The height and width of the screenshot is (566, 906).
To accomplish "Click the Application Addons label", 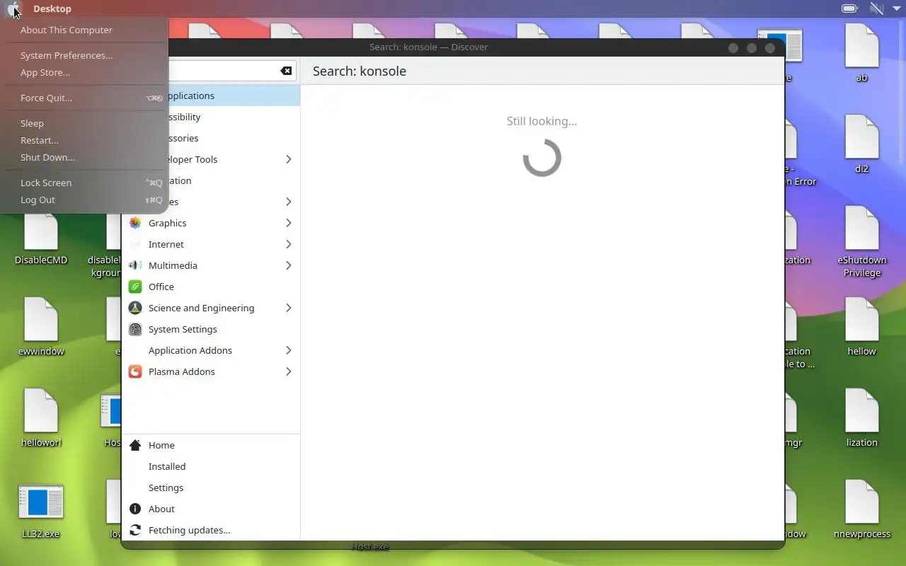I will pos(190,350).
